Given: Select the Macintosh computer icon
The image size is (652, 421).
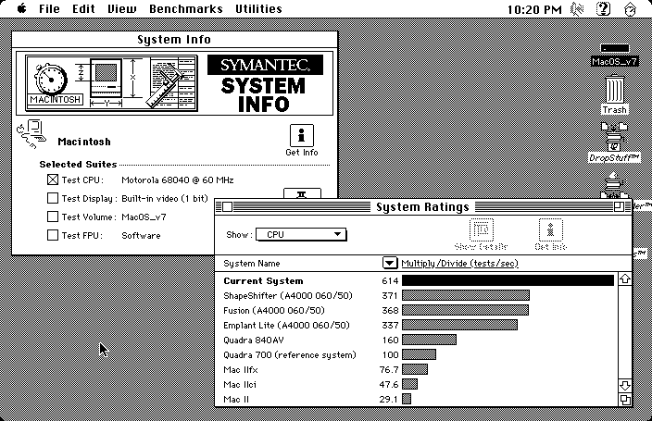Looking at the screenshot, I should click(32, 134).
